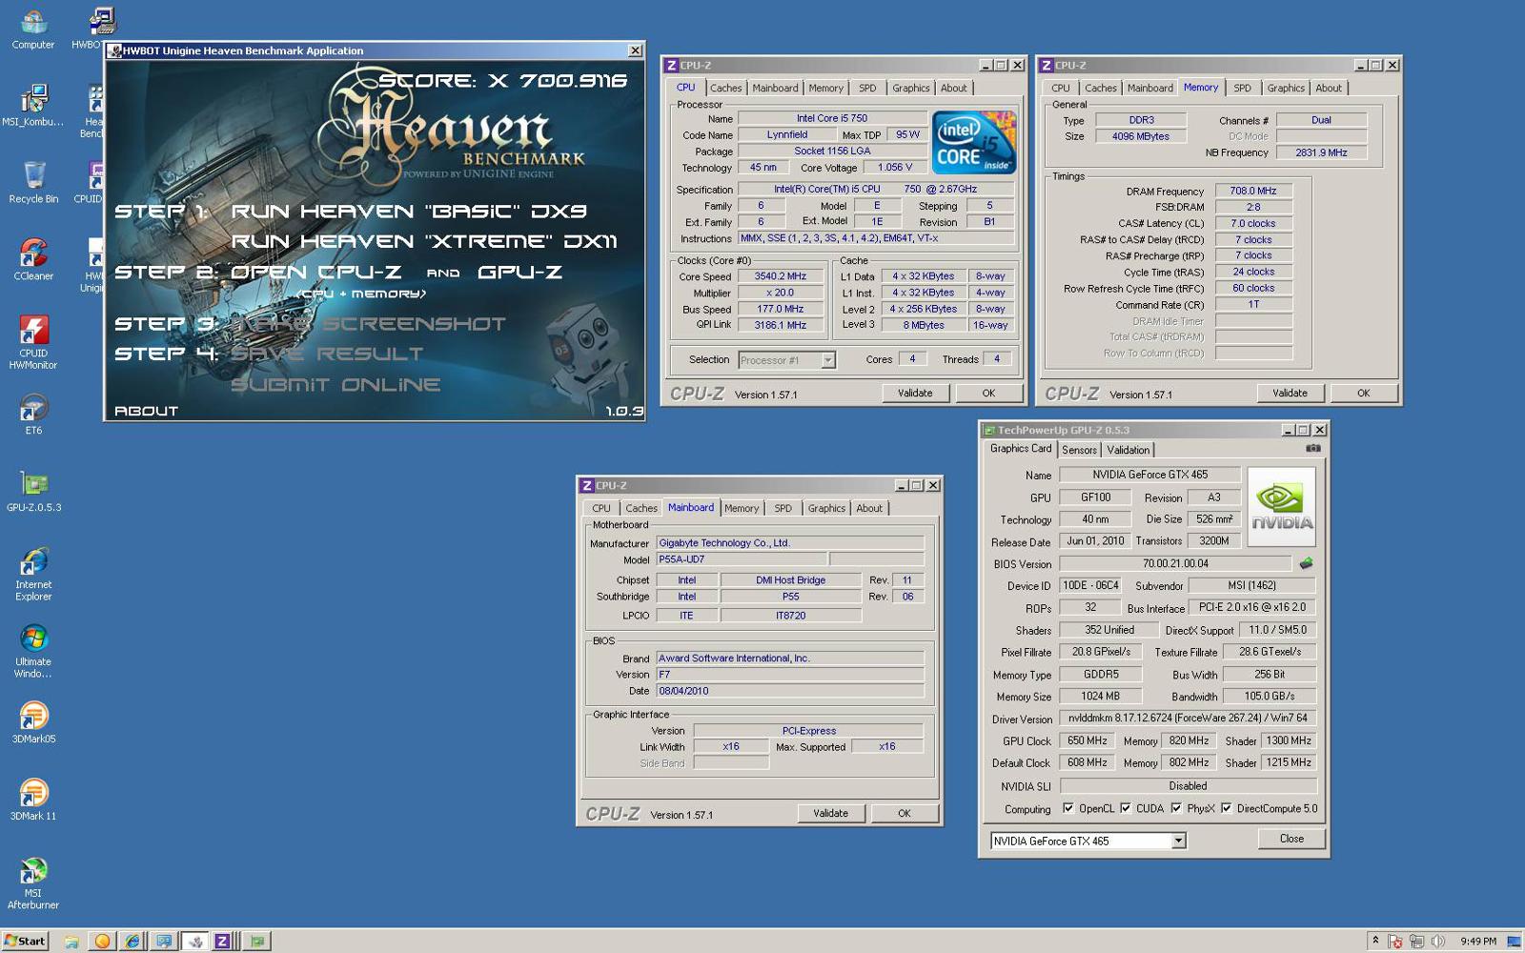Screen dimensions: 1525x953
Task: Click the Close button in GPU-Z
Action: coord(1291,839)
